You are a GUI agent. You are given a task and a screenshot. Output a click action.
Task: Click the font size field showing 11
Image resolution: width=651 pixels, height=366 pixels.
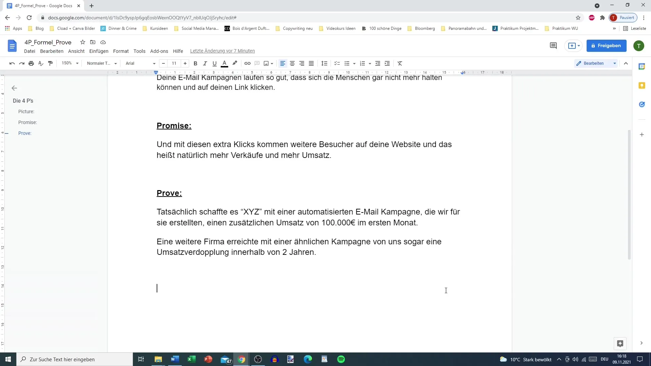pyautogui.click(x=174, y=63)
